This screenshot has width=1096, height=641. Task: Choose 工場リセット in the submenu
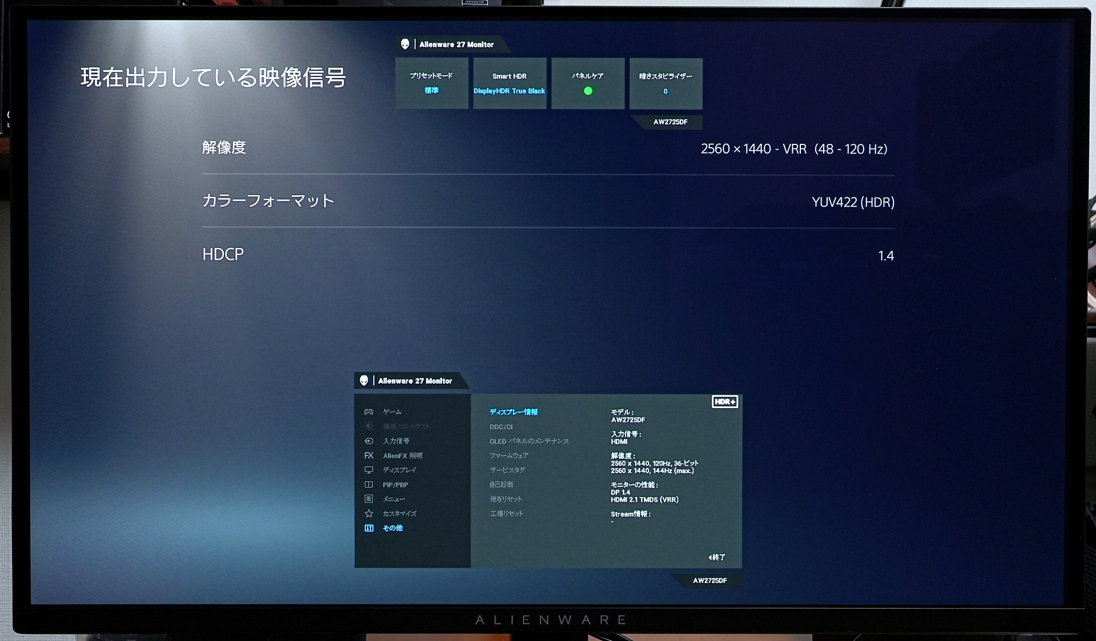tap(506, 514)
